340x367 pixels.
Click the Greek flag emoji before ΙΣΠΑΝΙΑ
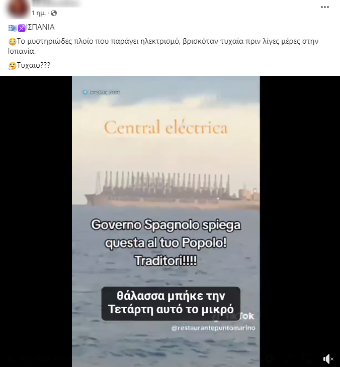pos(13,28)
